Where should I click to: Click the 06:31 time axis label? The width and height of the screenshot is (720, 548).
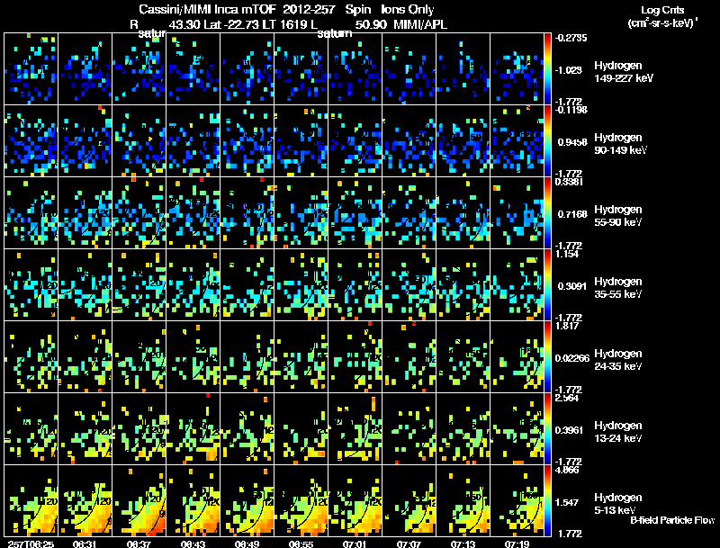tap(85, 544)
